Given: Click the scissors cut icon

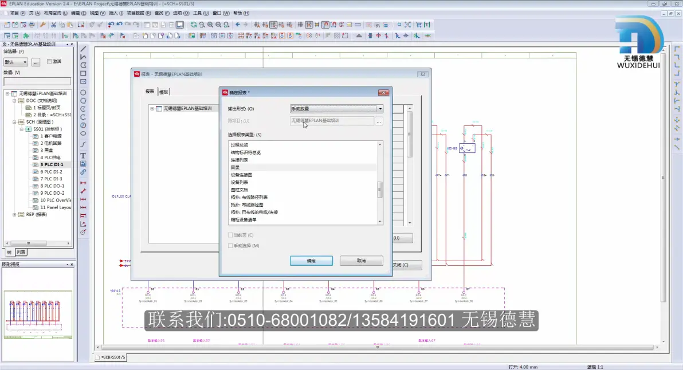Looking at the screenshot, I should 54,25.
